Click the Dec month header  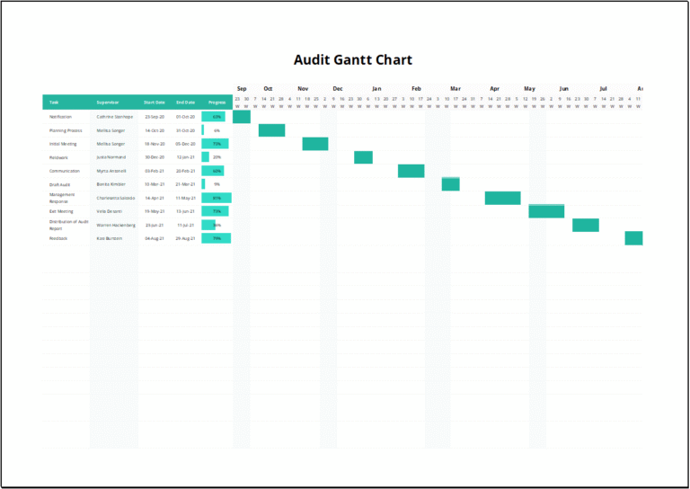[x=338, y=88]
